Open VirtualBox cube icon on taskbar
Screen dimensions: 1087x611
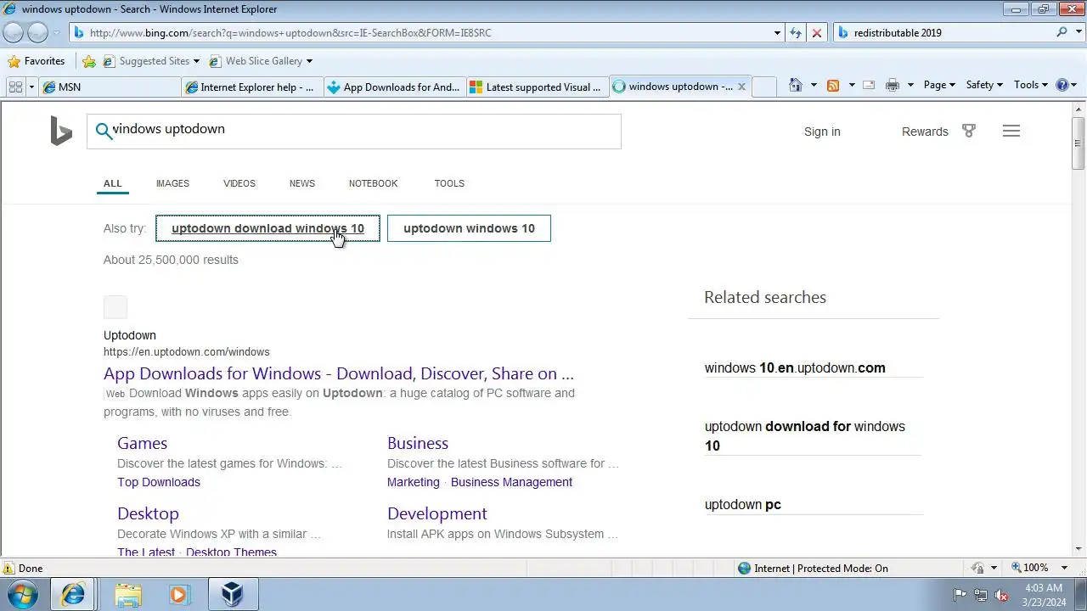(x=232, y=594)
